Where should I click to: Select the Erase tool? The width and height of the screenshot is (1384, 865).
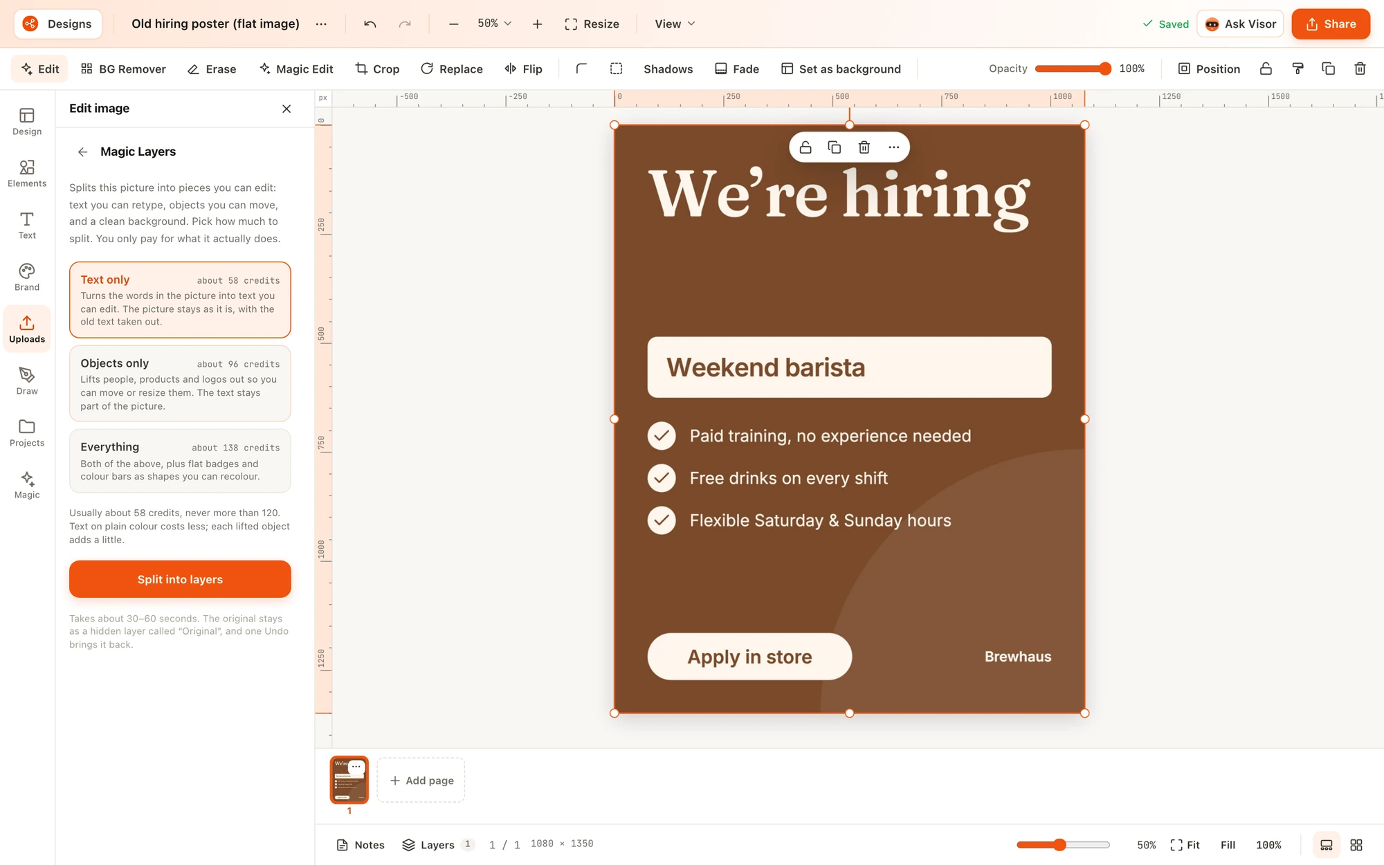tap(212, 69)
